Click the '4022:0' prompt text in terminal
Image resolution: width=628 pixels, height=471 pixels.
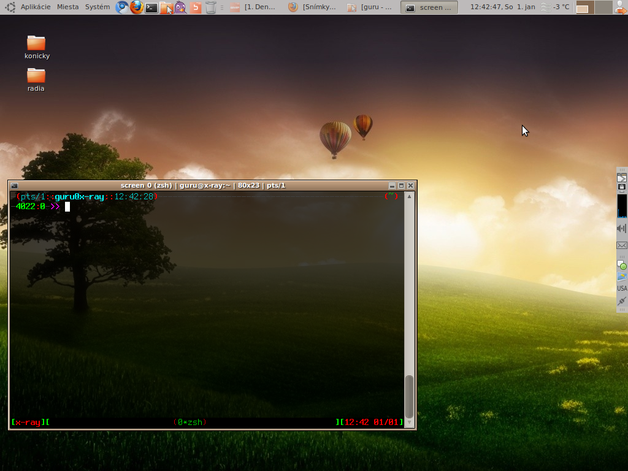30,206
